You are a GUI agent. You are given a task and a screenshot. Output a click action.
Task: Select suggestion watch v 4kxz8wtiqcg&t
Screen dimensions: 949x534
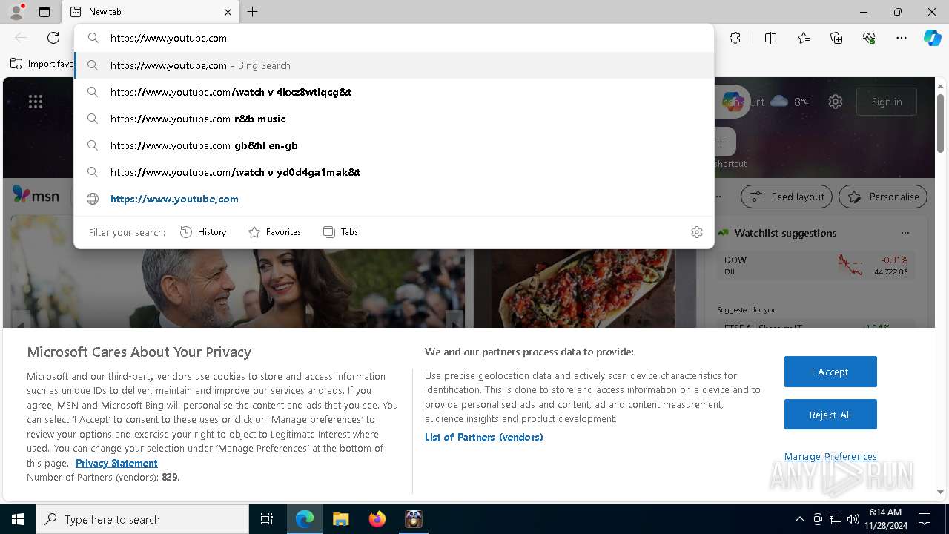[394, 92]
